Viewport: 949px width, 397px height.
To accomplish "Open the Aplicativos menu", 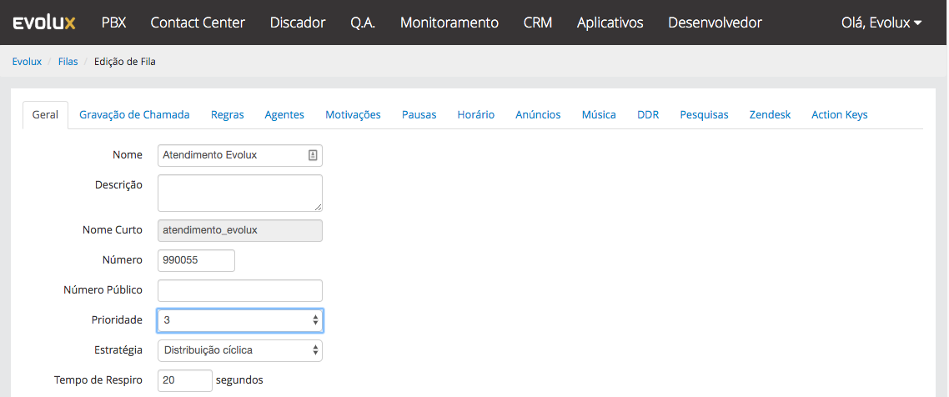I will [x=610, y=23].
